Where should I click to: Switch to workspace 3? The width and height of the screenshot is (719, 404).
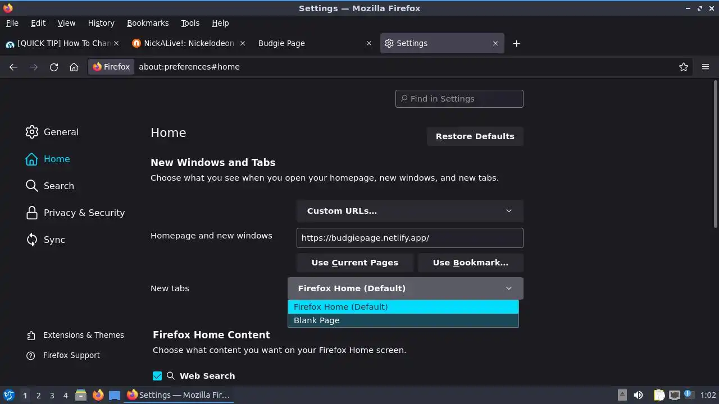[52, 396]
